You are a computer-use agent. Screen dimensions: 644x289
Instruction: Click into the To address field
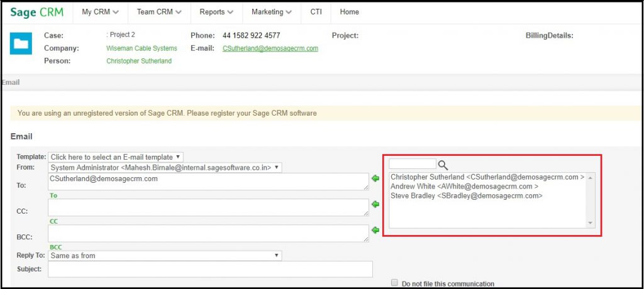208,182
